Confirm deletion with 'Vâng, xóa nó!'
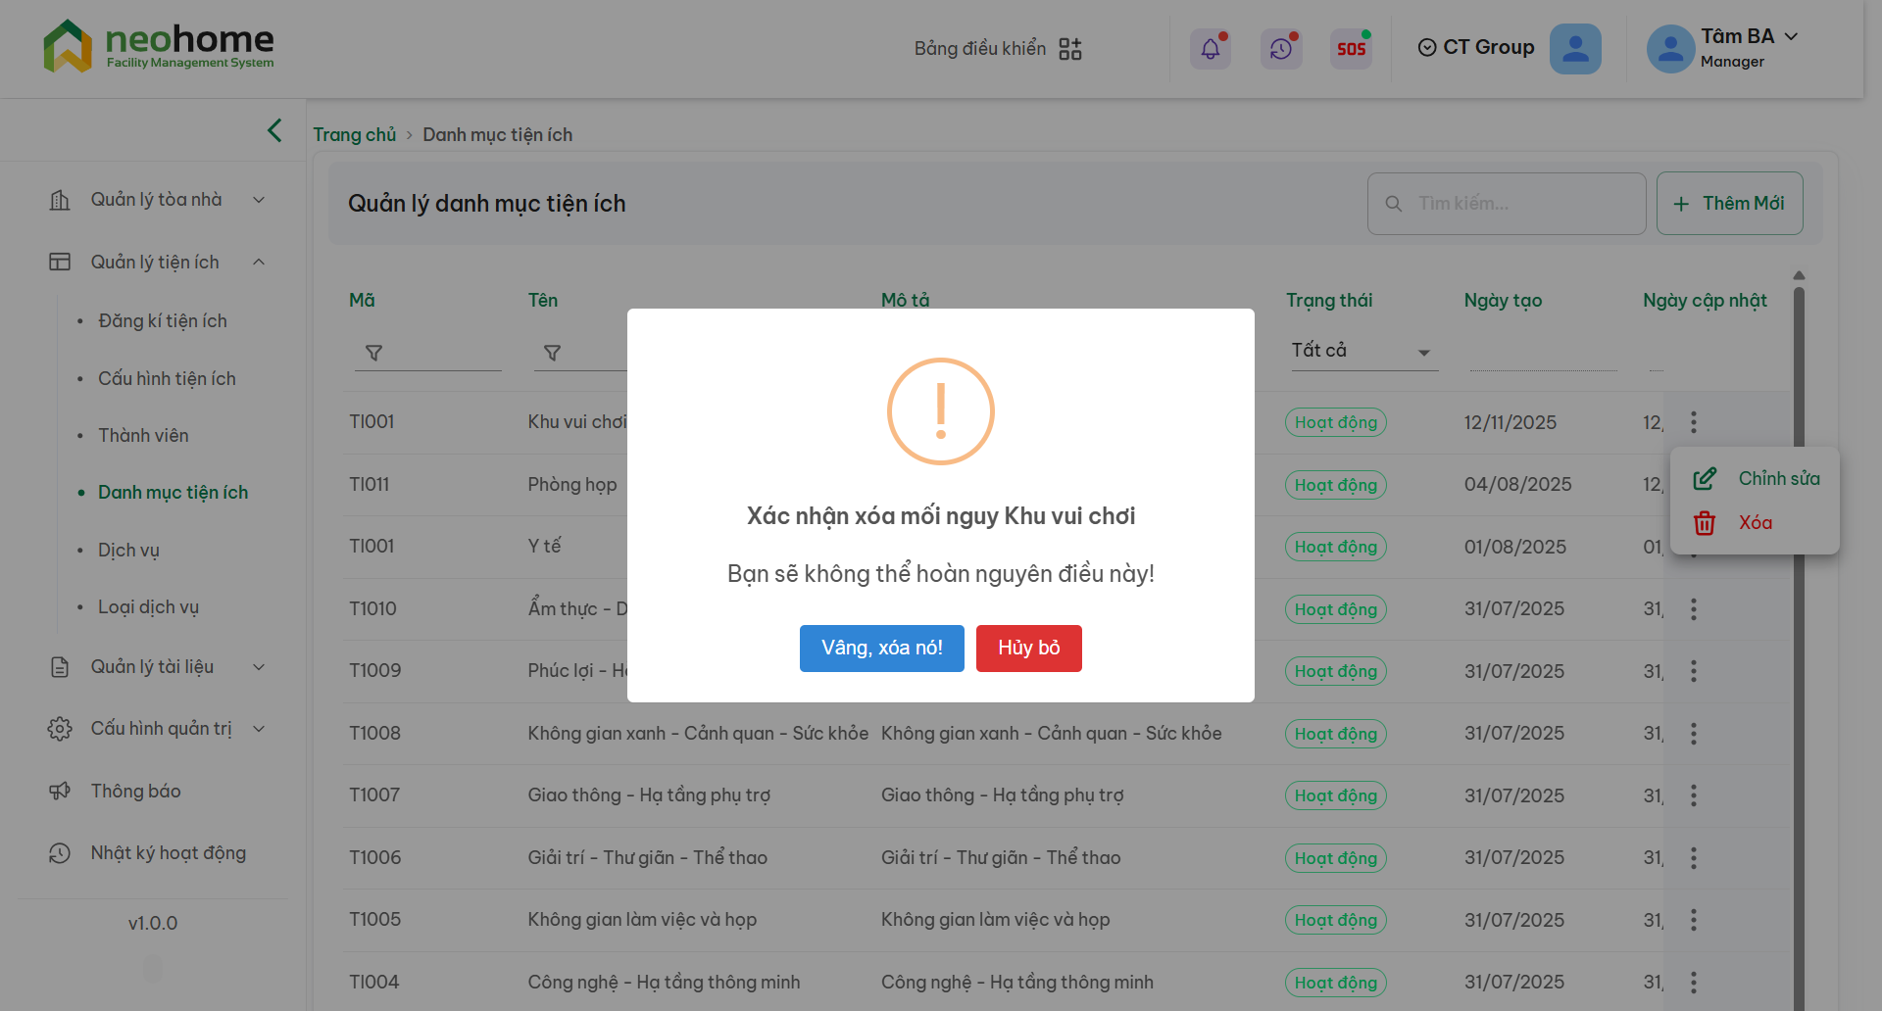Image resolution: width=1882 pixels, height=1011 pixels. pos(881,649)
